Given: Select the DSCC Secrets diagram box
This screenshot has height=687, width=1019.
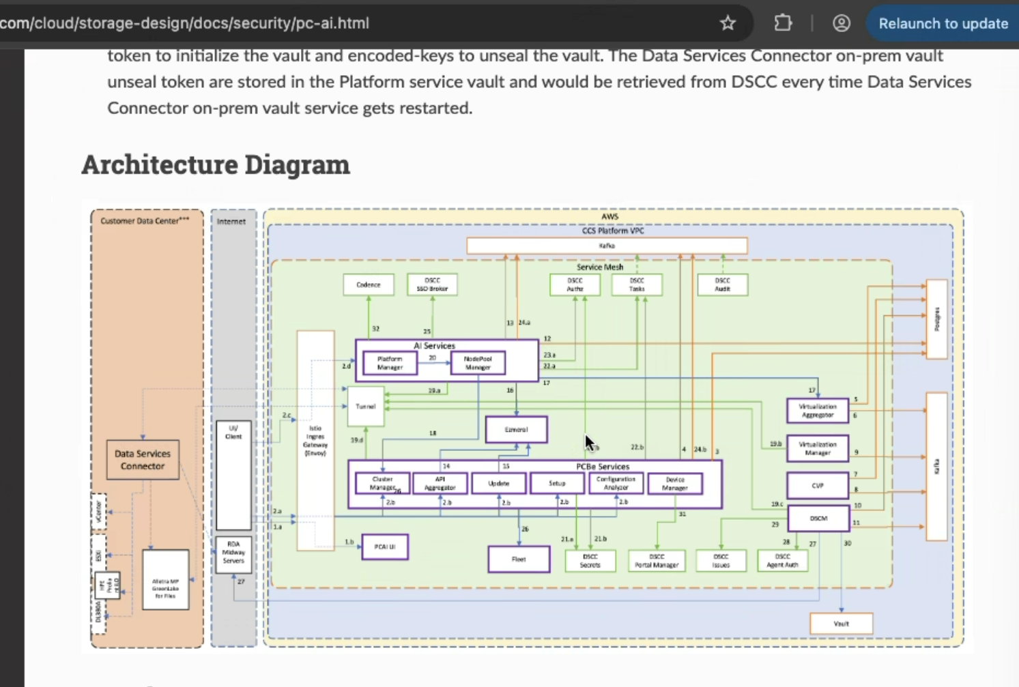Looking at the screenshot, I should point(590,561).
